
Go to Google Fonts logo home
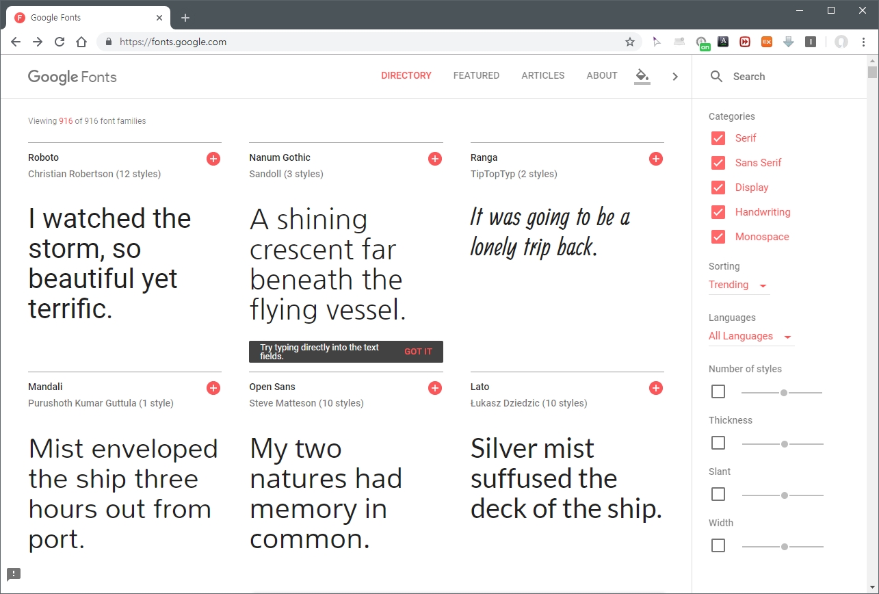coord(73,77)
